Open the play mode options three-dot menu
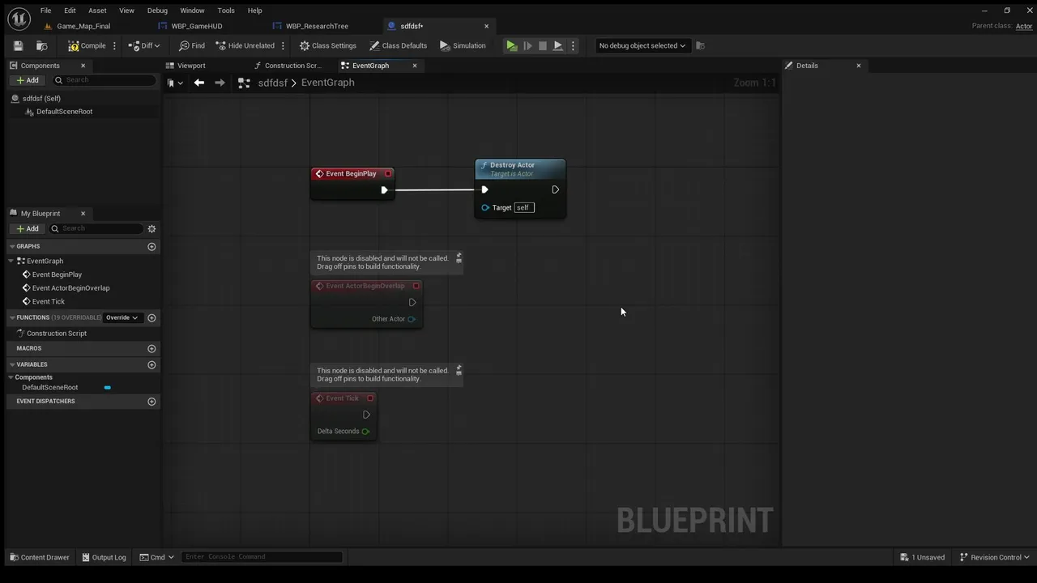 [573, 46]
